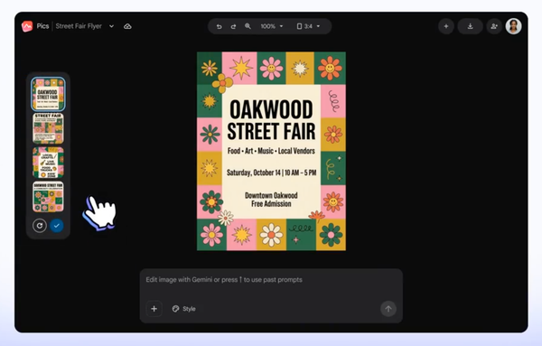Undo the last edit
Image resolution: width=542 pixels, height=346 pixels.
click(219, 26)
